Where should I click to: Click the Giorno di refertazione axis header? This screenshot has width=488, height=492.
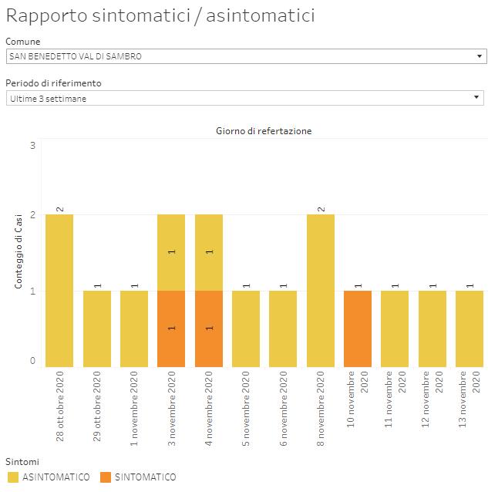pos(264,131)
